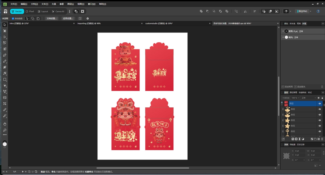The height and width of the screenshot is (175, 325).
Task: Open the 图层 menu in the menu bar
Action: [70, 4]
